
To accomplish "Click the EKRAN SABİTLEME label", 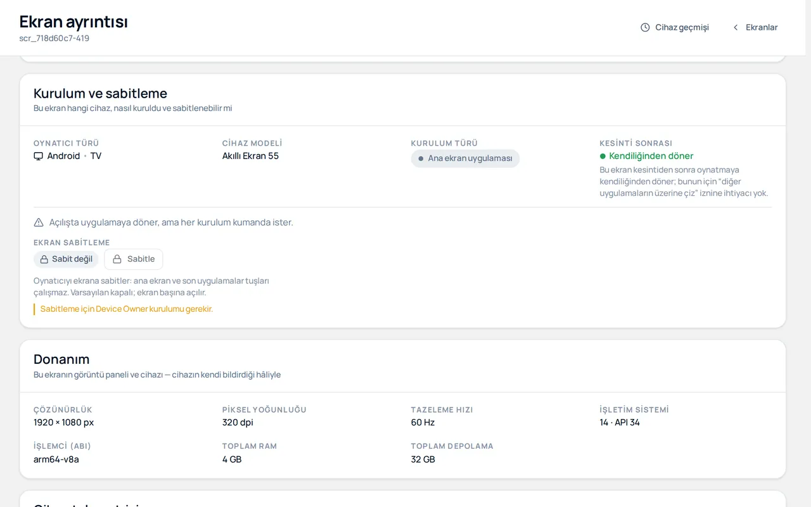I will tap(72, 243).
